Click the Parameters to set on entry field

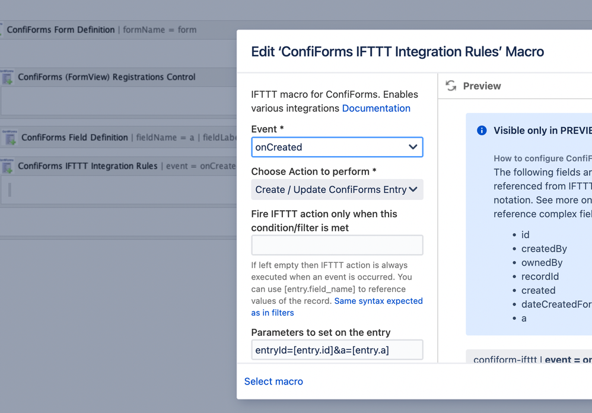point(337,350)
